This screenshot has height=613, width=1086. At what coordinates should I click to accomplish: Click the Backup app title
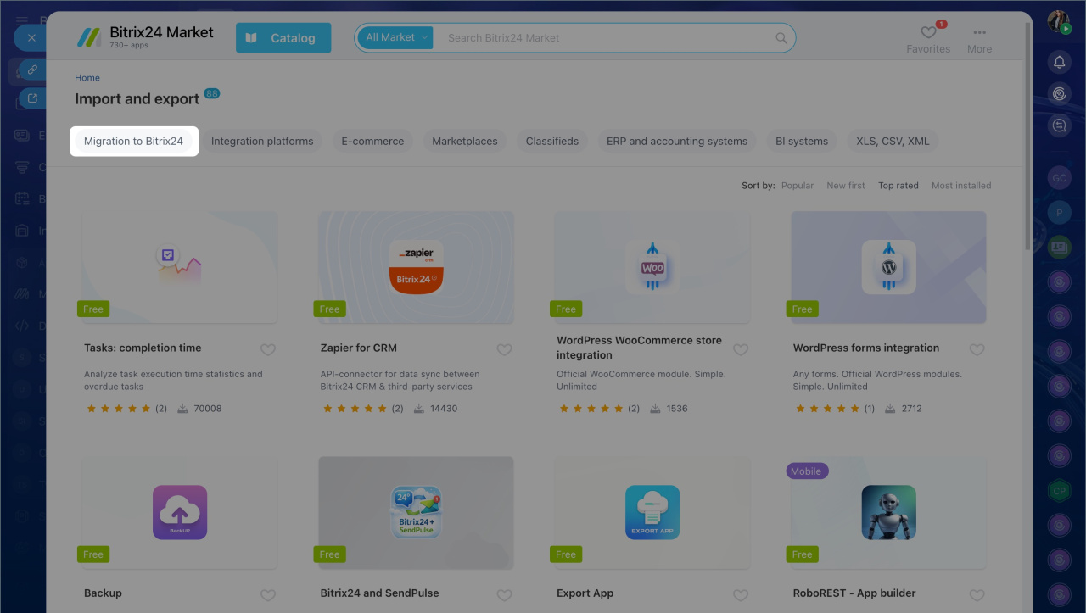click(103, 593)
